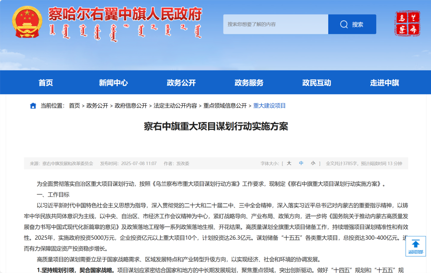Image resolution: width=431 pixels, height=273 pixels.
Task: Click the 重大建设项目 breadcrumb link
Action: [268, 105]
